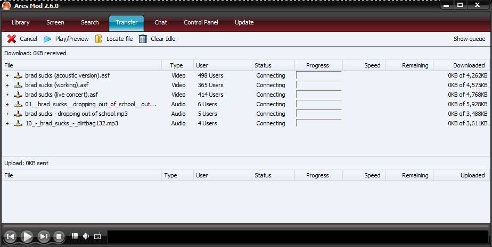The height and width of the screenshot is (247, 492).
Task: Expand brad sucks (acoustic version).asf row
Action: [x=7, y=76]
